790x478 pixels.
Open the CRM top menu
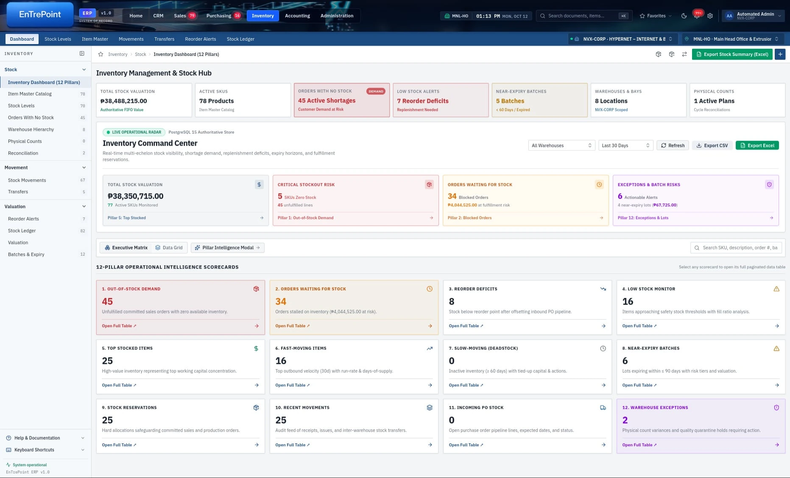158,16
